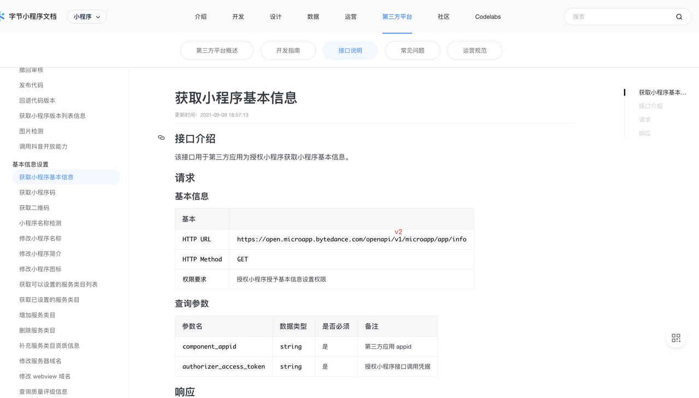699x398 pixels.
Task: Type in the 搜索 input field
Action: 620,17
